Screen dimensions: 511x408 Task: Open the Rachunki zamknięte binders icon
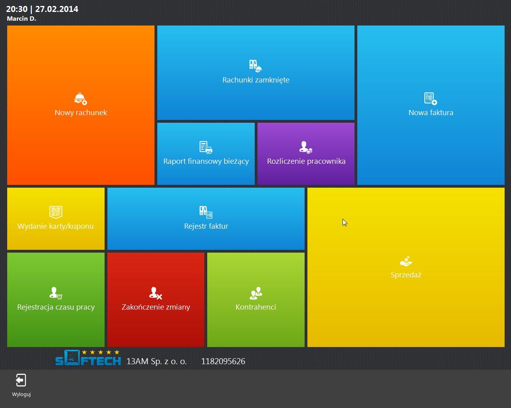click(255, 66)
